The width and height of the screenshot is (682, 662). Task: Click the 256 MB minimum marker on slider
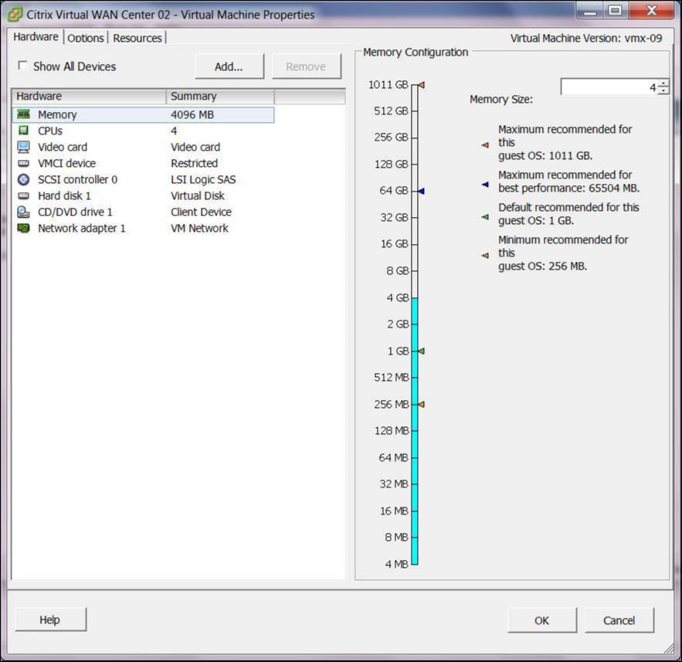click(421, 405)
